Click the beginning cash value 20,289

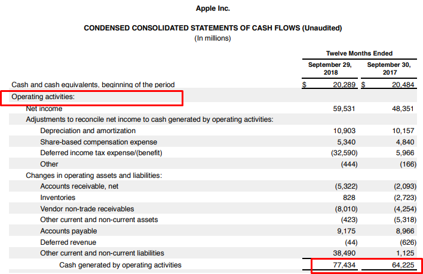[344, 85]
